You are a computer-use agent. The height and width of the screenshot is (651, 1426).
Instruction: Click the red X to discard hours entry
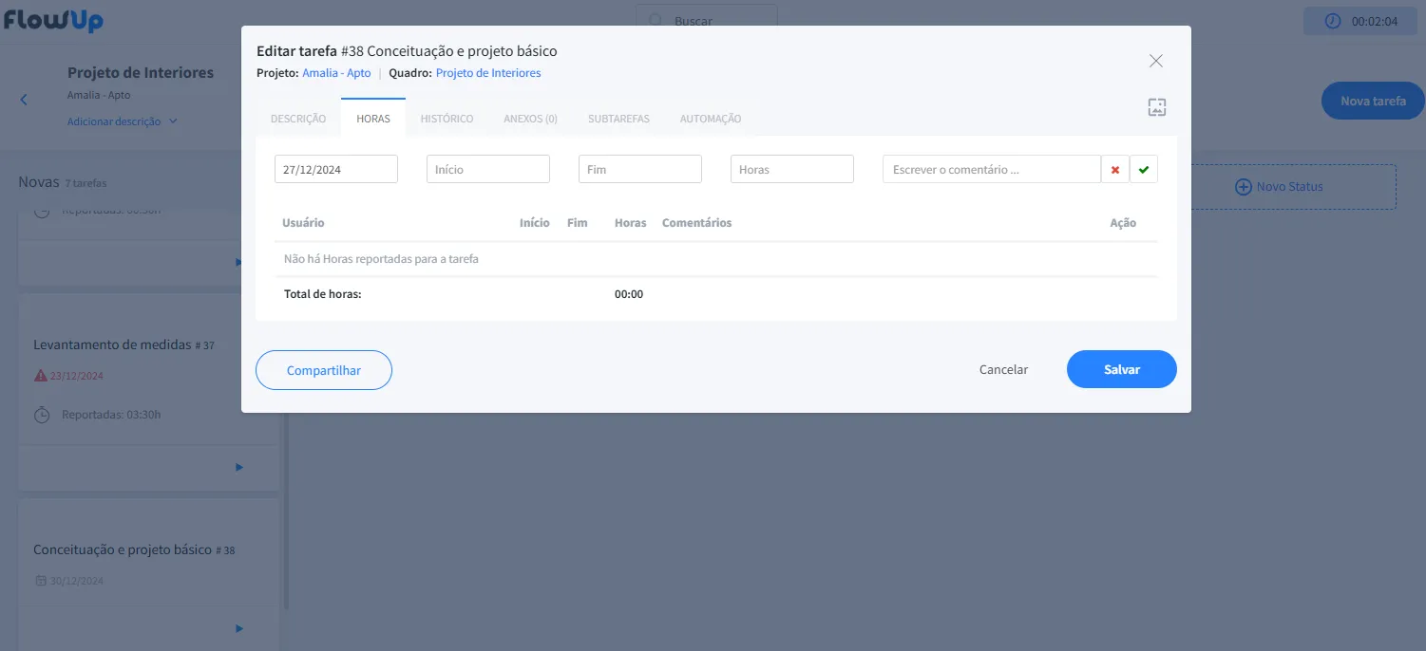(1115, 170)
